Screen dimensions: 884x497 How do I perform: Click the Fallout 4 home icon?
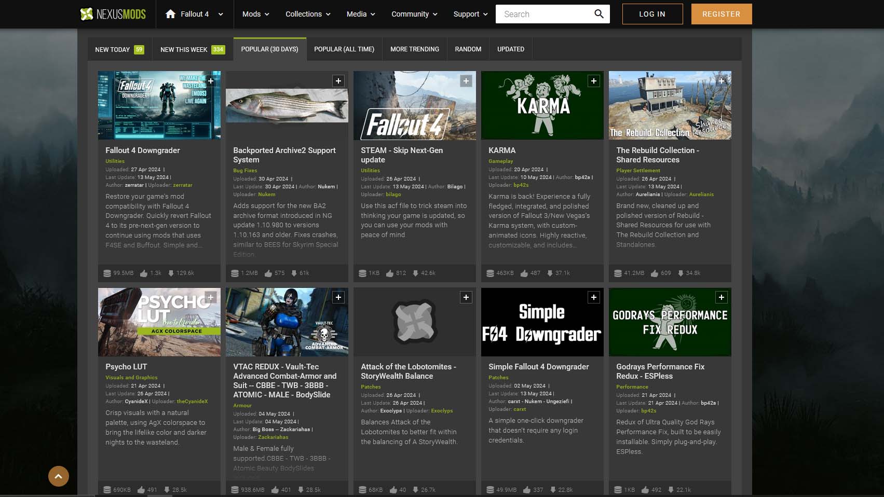point(170,14)
